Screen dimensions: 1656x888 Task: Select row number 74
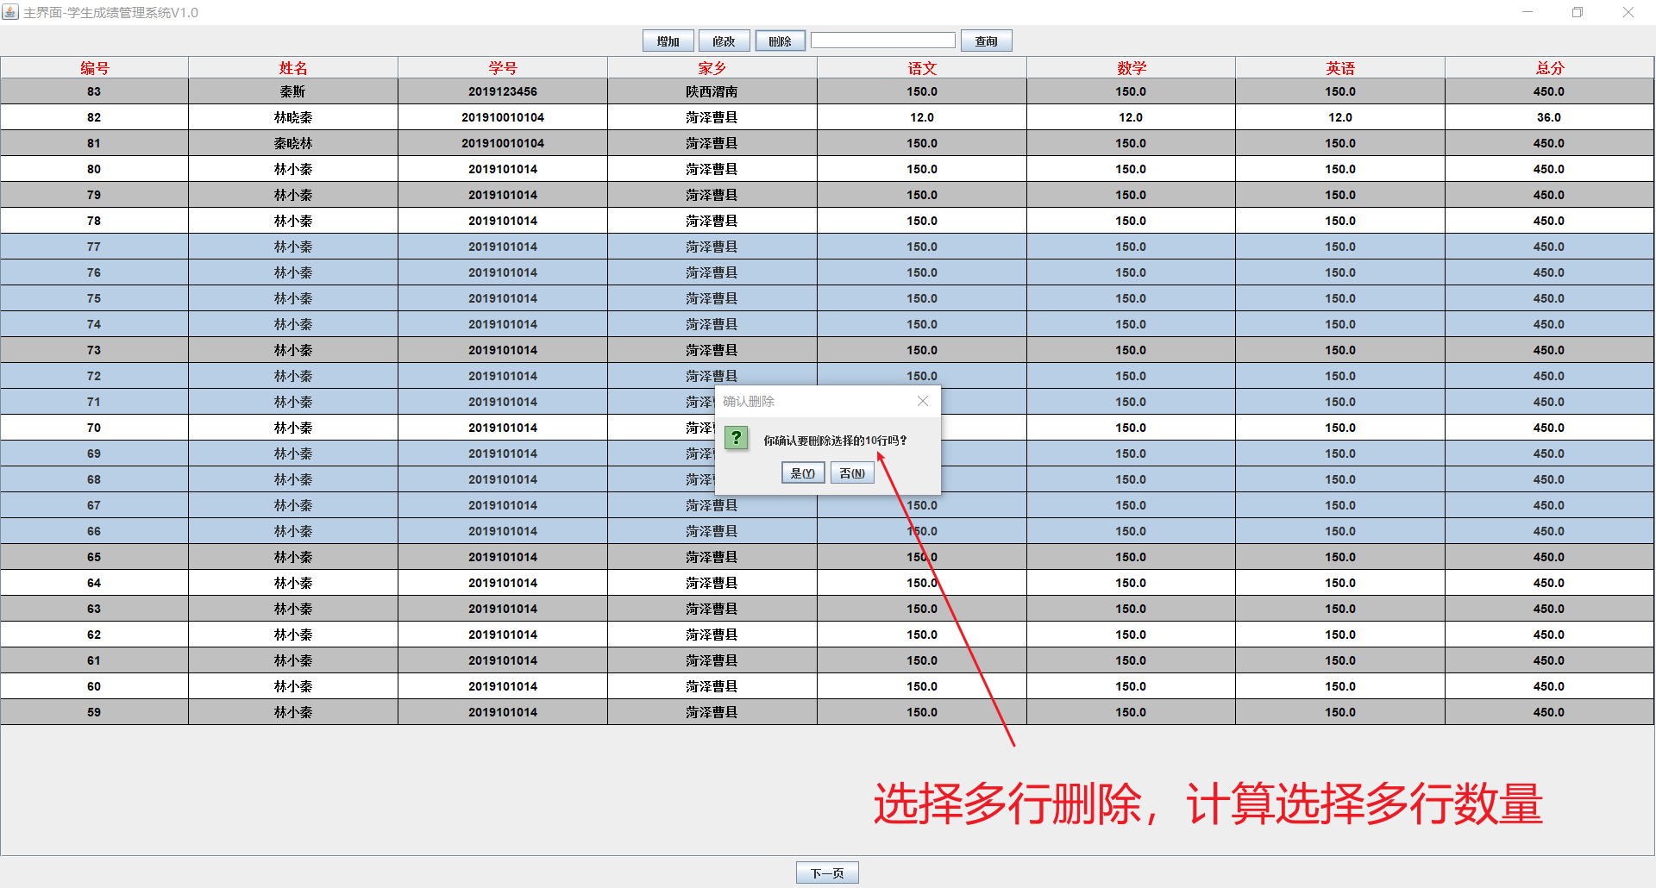(94, 324)
